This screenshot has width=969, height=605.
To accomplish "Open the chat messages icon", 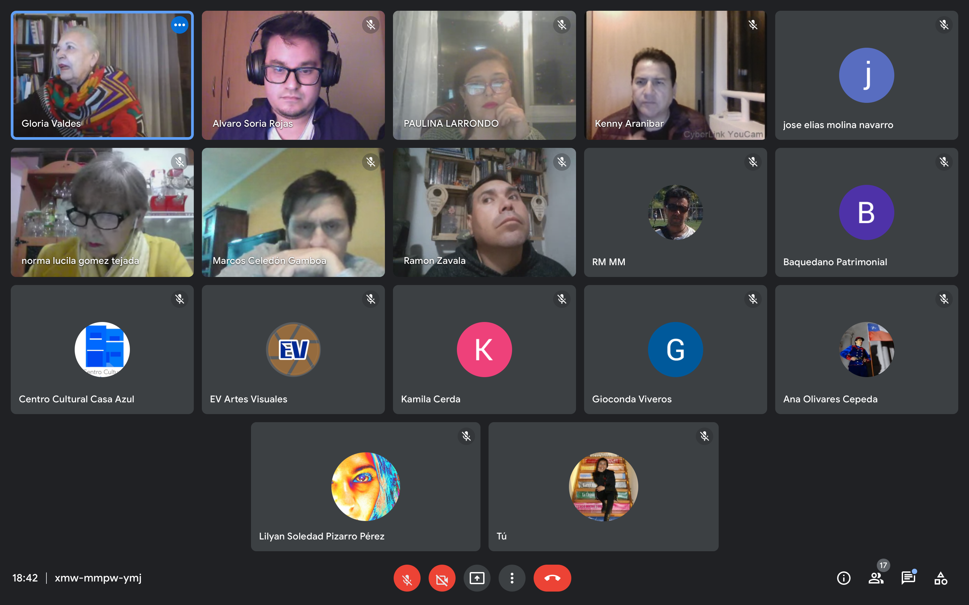I will coord(908,578).
